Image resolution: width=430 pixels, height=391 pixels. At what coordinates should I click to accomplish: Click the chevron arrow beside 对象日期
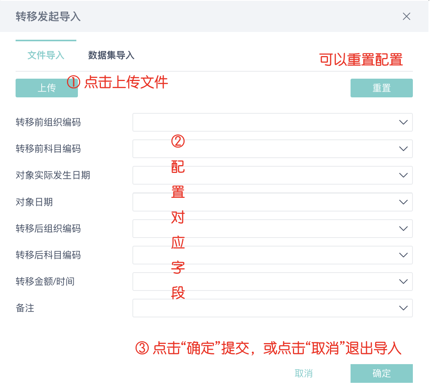click(x=403, y=202)
